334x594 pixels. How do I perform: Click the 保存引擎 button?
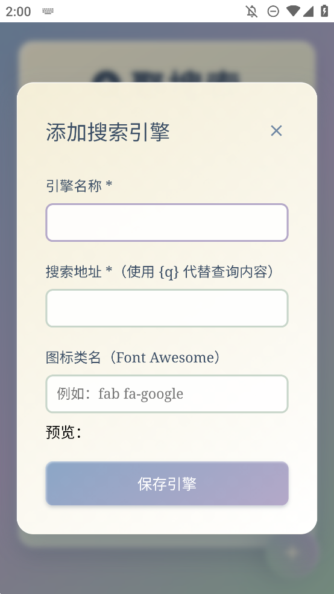click(x=167, y=484)
